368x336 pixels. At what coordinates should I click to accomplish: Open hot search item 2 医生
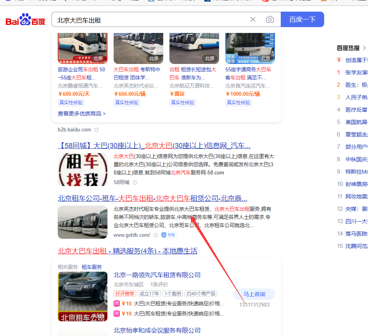(x=356, y=85)
